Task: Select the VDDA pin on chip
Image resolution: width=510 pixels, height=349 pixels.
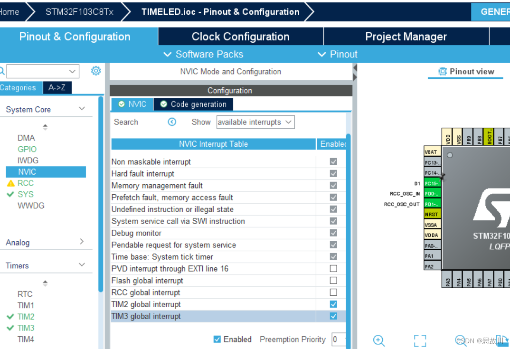Action: click(x=432, y=235)
